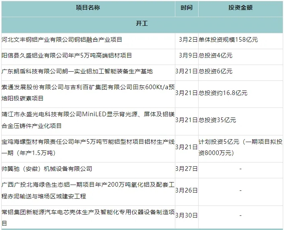The width and height of the screenshot is (284, 230).
Task: Select the 开工 section heading row
Action: [142, 24]
